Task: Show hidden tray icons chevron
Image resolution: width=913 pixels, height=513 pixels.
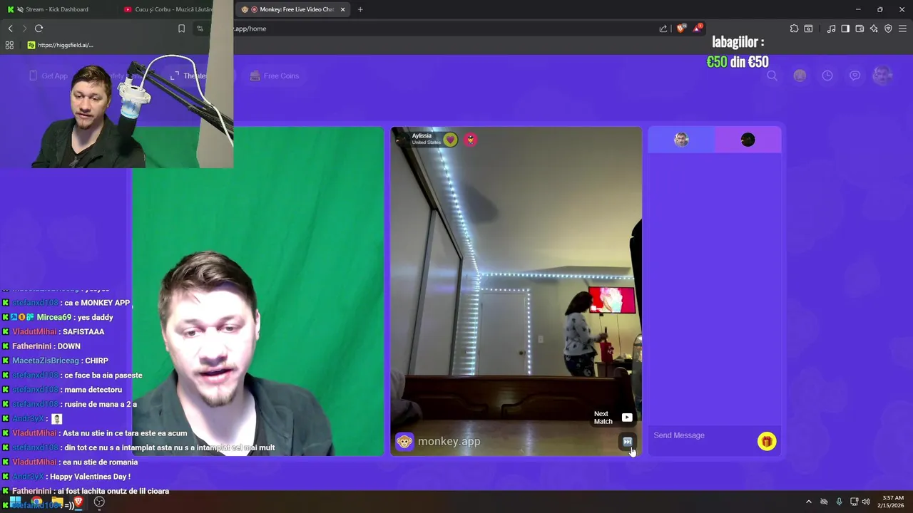Action: tap(808, 502)
